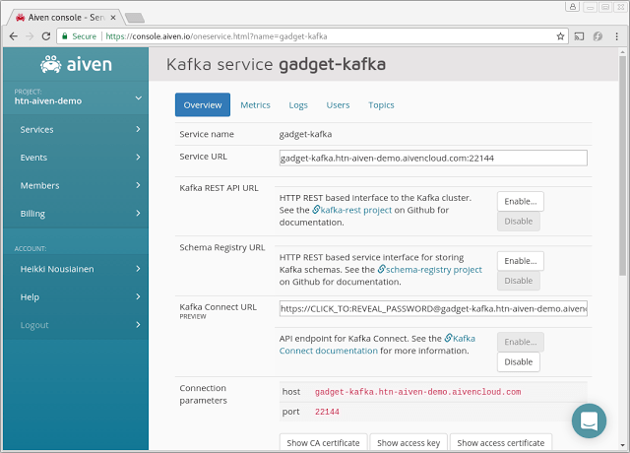Bookmark page with star icon
The image size is (630, 453).
click(x=560, y=36)
